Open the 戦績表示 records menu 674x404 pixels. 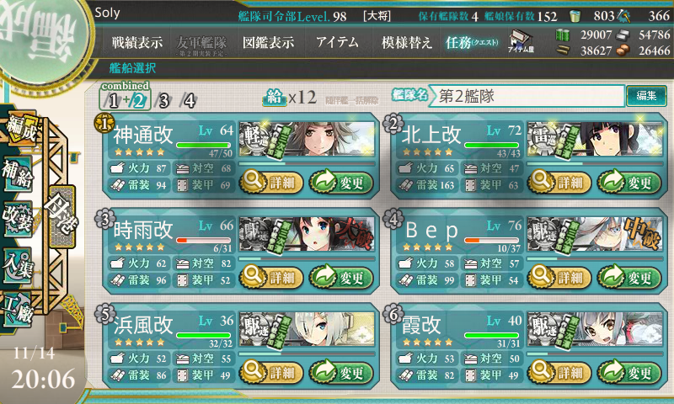coord(137,42)
